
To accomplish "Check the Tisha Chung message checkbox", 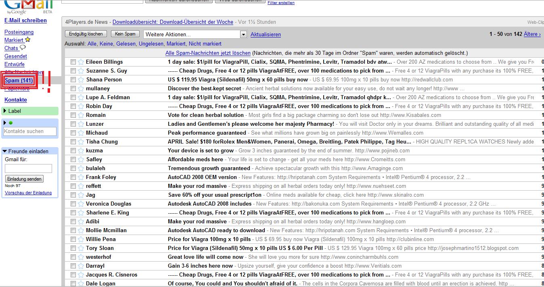I will tap(73, 142).
